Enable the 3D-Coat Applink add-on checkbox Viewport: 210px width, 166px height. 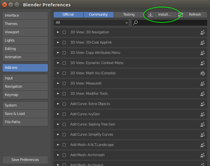[64, 43]
